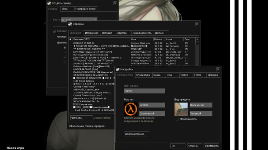Select the НОВОЕ ПОКОЛЕНИЕ [N018] server row
Viewport: 268px width, 150px height.
[132, 61]
